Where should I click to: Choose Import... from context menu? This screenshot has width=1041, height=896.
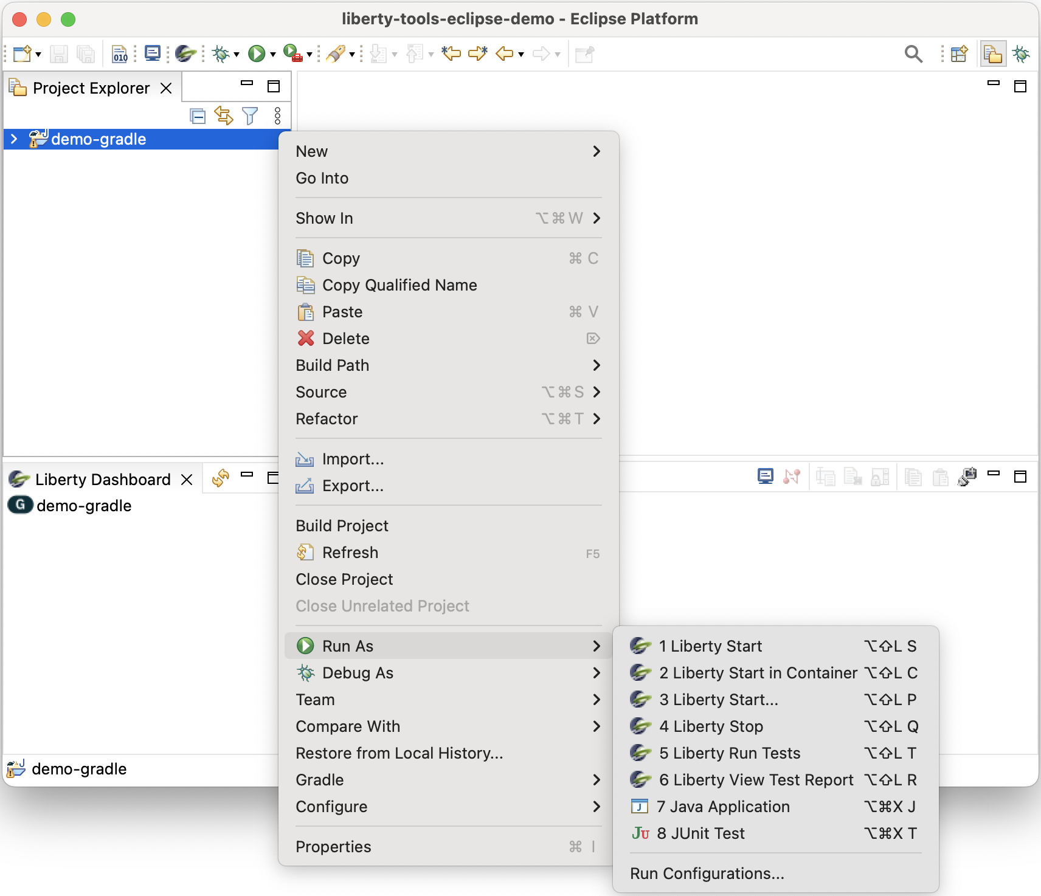[x=448, y=459]
